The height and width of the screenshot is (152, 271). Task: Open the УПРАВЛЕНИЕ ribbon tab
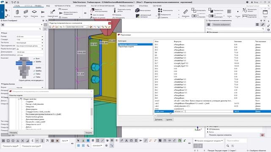coord(81,6)
